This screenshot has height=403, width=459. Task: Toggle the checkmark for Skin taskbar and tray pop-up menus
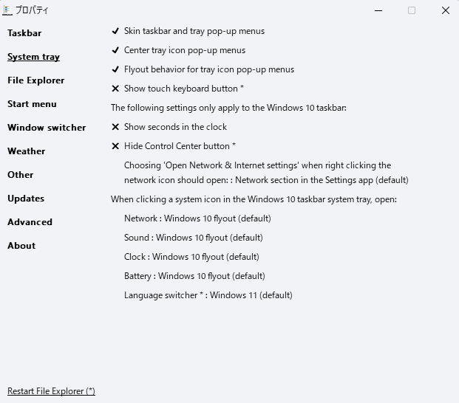coord(188,31)
